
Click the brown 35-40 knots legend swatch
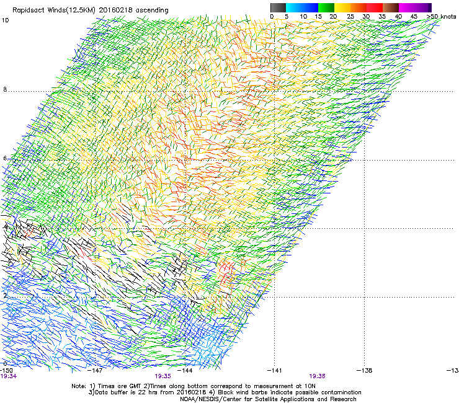click(x=391, y=7)
